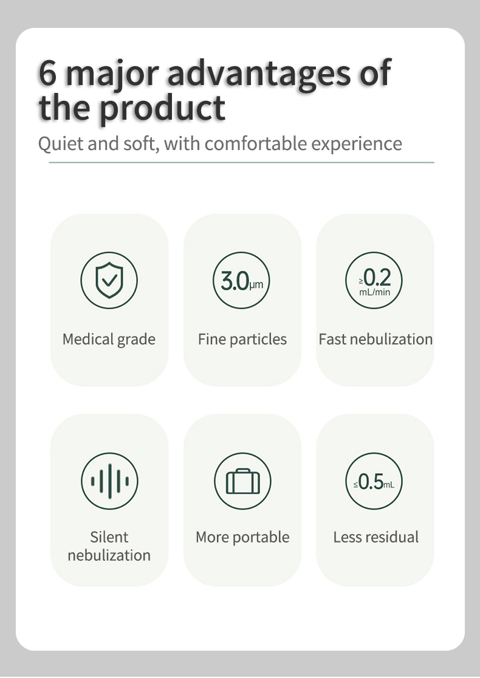Screen dimensions: 480x678
Task: Select the Fast nebulization label
Action: tap(375, 340)
